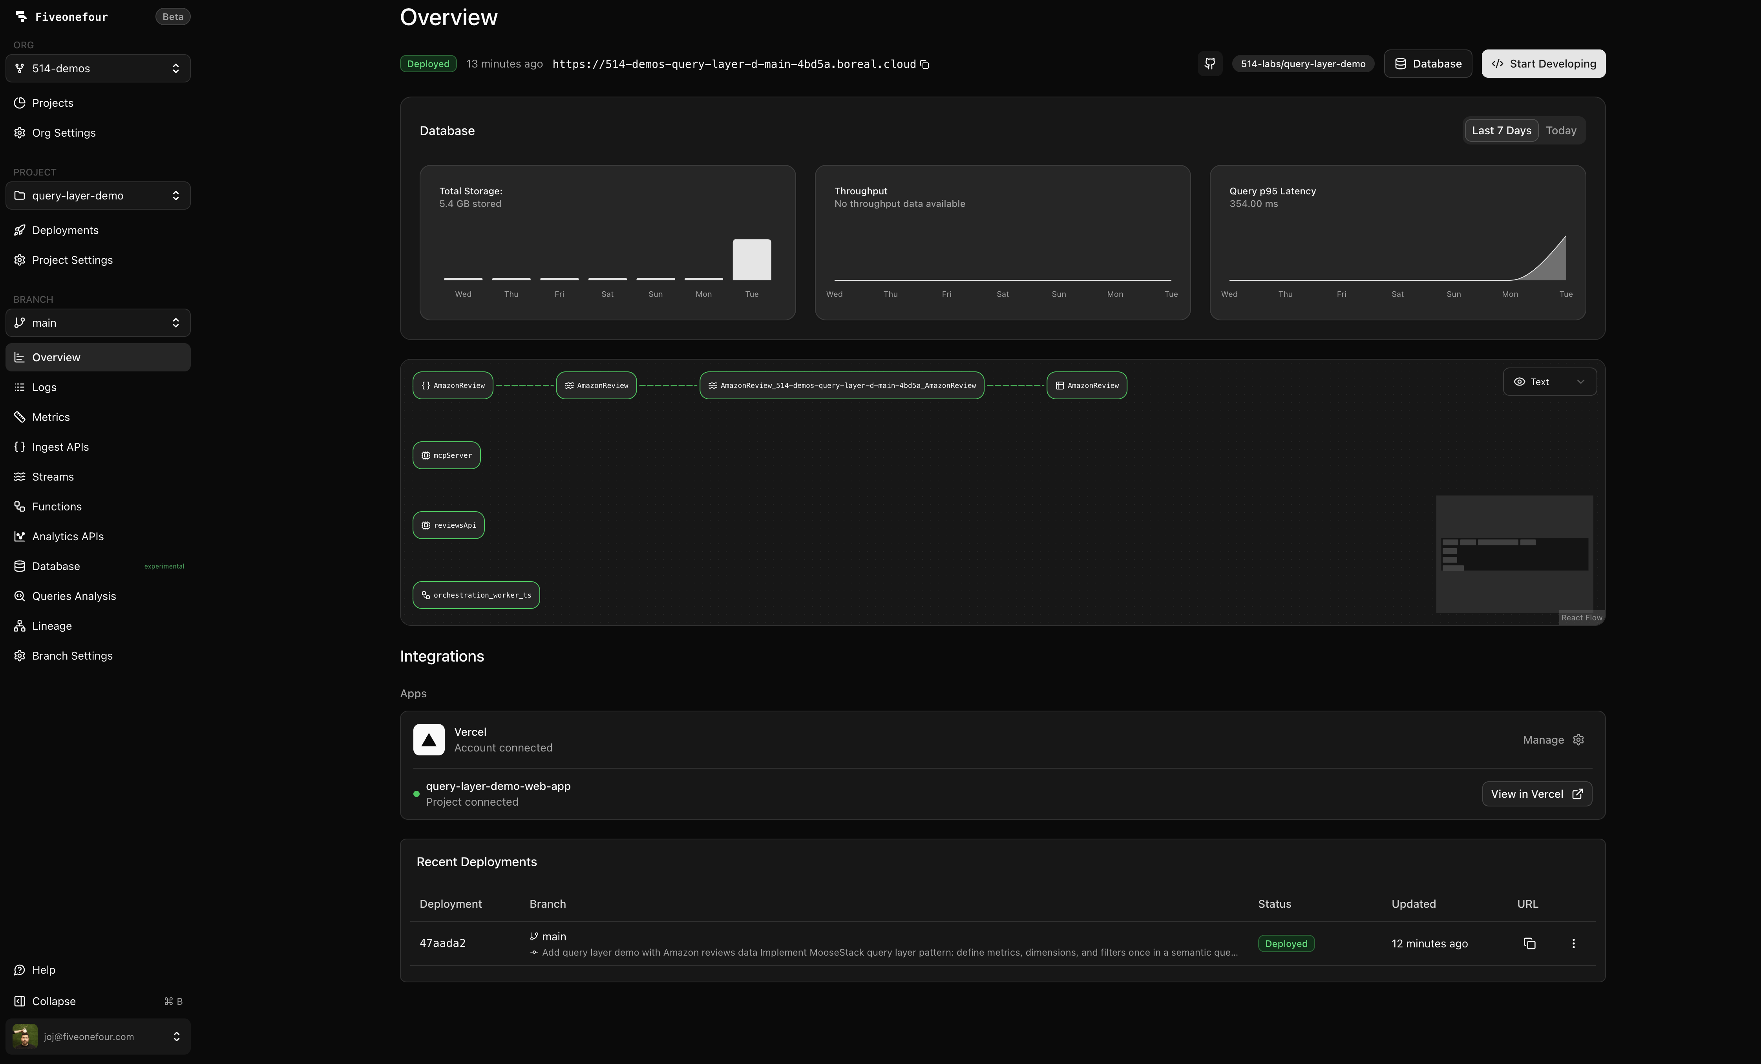Image resolution: width=1761 pixels, height=1064 pixels.
Task: Open the Text view mode dropdown
Action: [1549, 382]
